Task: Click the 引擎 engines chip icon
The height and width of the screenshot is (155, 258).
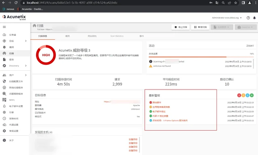Action: (4, 112)
